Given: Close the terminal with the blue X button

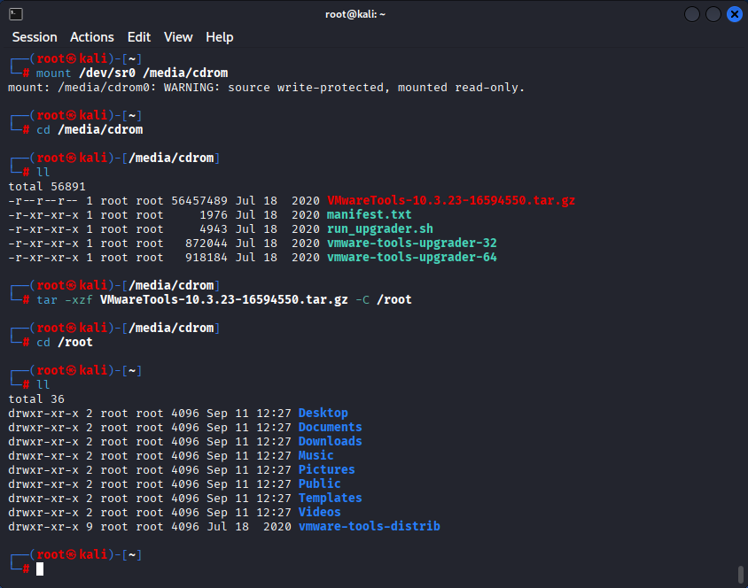Looking at the screenshot, I should click(735, 14).
